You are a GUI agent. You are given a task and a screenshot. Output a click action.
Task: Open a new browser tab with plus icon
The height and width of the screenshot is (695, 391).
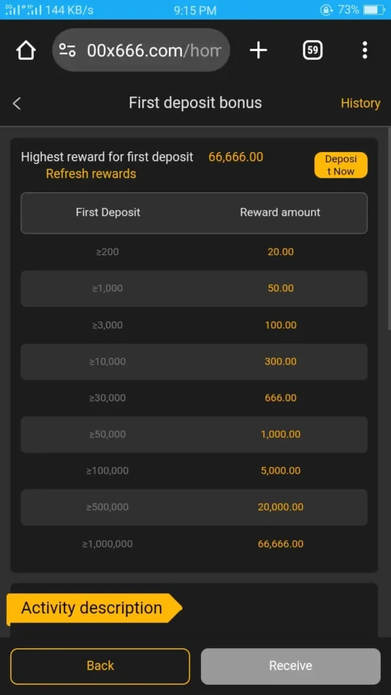click(x=258, y=50)
